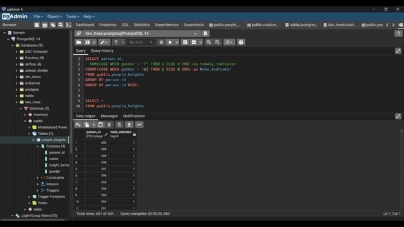Click browser Properties object icon
Screen dimensions: 404x227
(37, 25)
